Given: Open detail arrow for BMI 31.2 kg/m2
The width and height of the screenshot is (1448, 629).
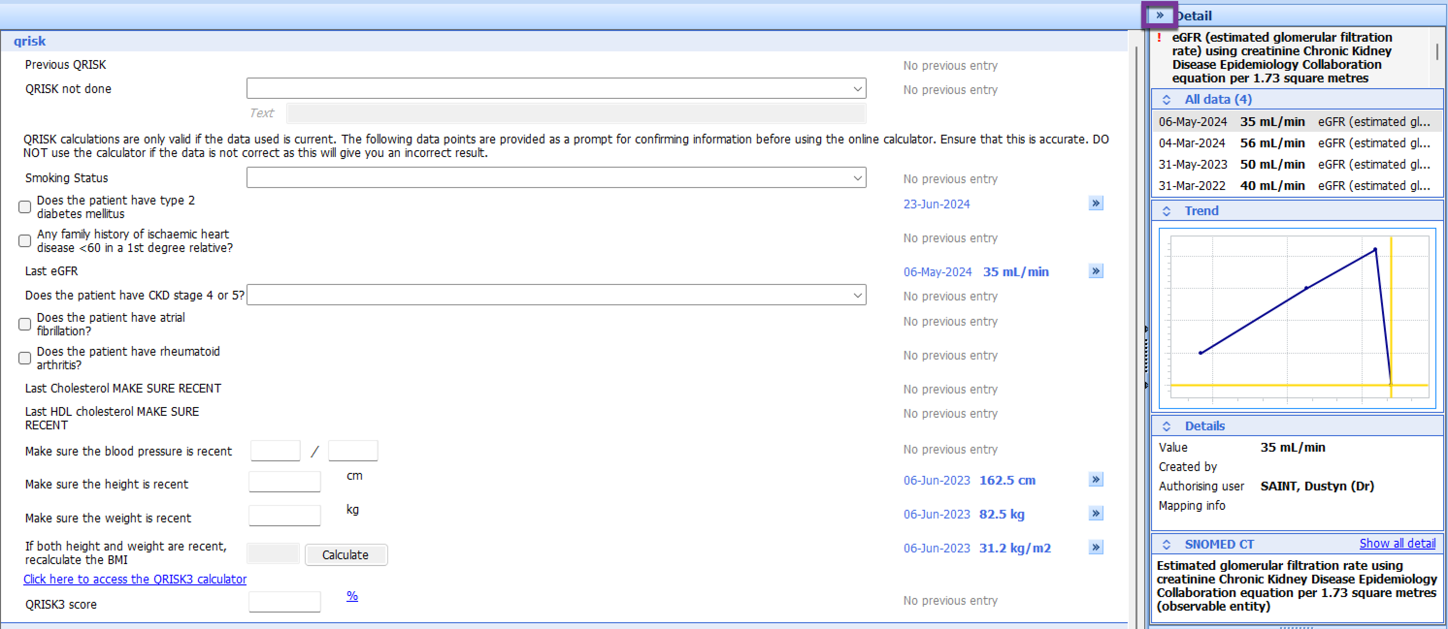Looking at the screenshot, I should [x=1095, y=547].
